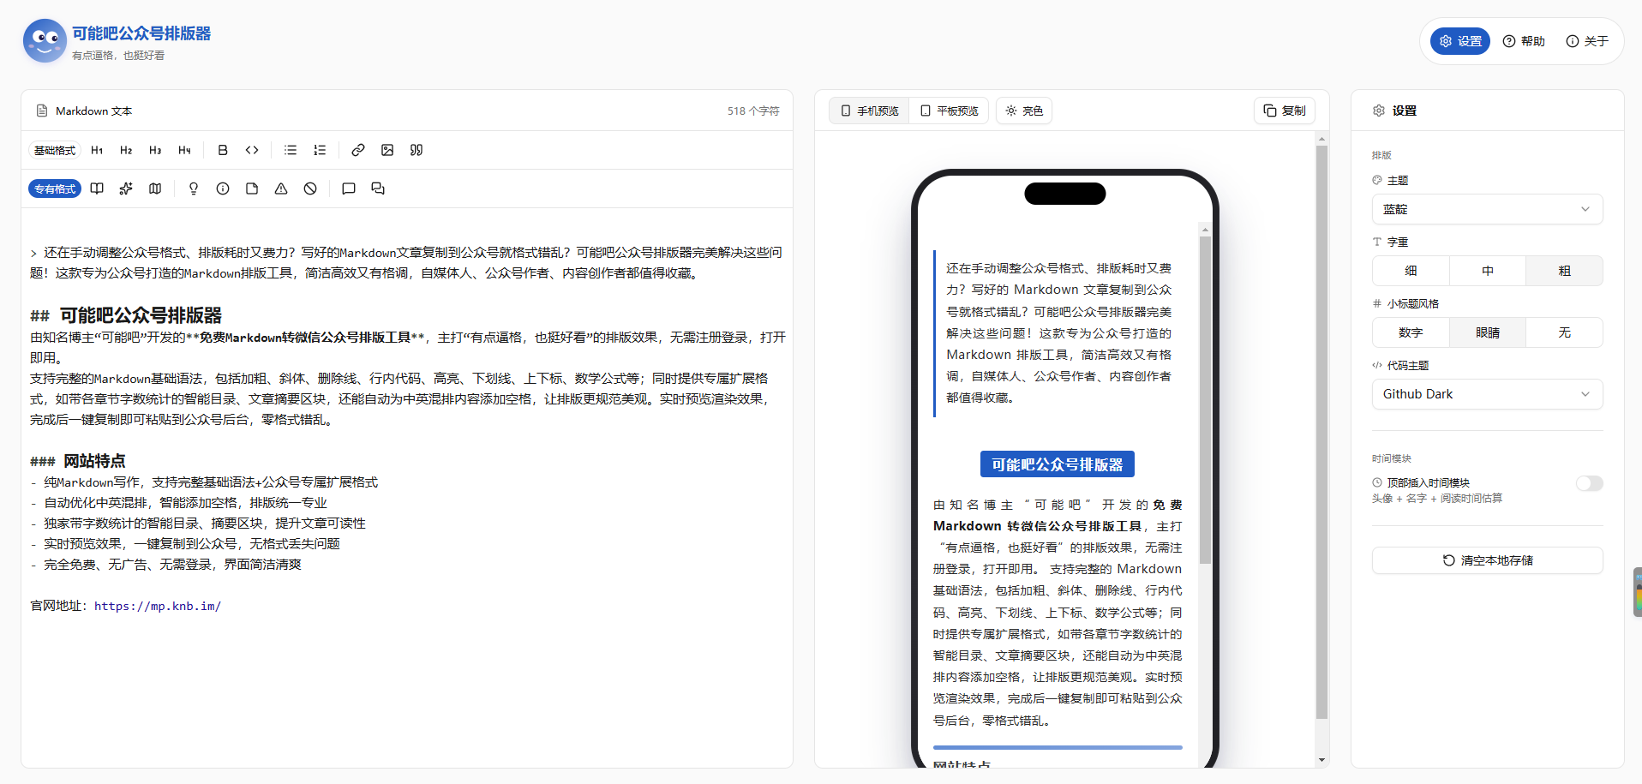Insert an image with the picture icon
Image resolution: width=1642 pixels, height=784 pixels.
387,150
